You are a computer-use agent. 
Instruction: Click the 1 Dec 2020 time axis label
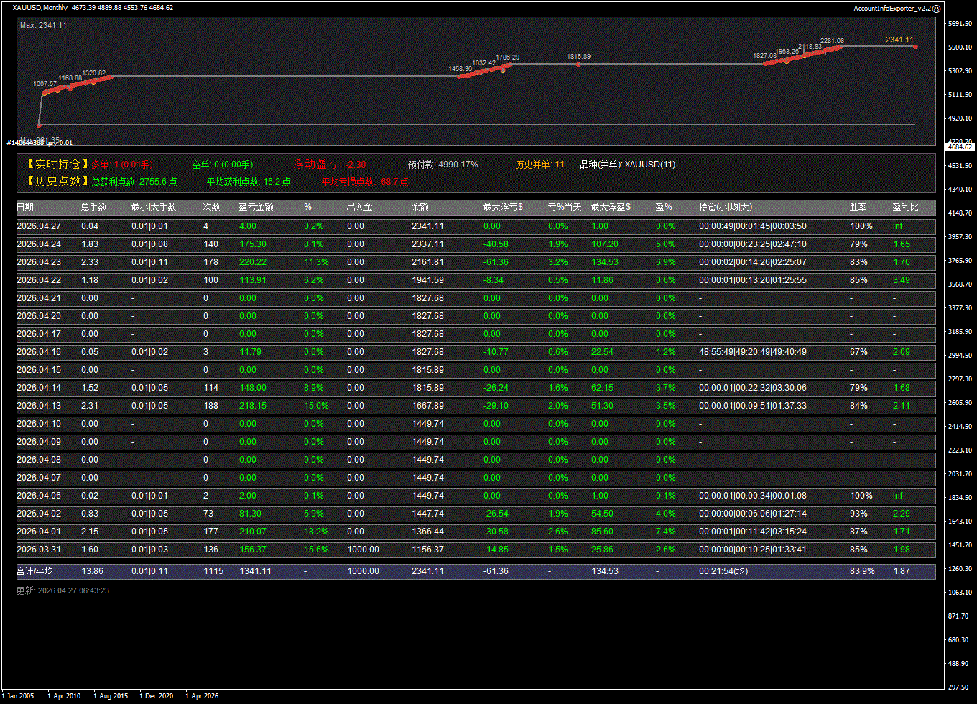point(156,696)
